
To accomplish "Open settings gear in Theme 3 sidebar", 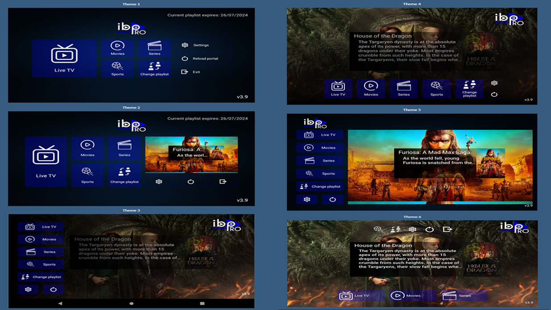I will [28, 290].
